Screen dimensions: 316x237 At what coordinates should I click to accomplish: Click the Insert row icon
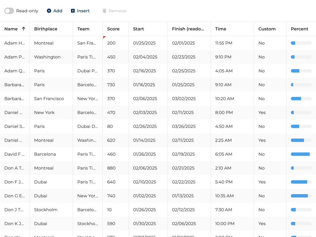pyautogui.click(x=73, y=11)
